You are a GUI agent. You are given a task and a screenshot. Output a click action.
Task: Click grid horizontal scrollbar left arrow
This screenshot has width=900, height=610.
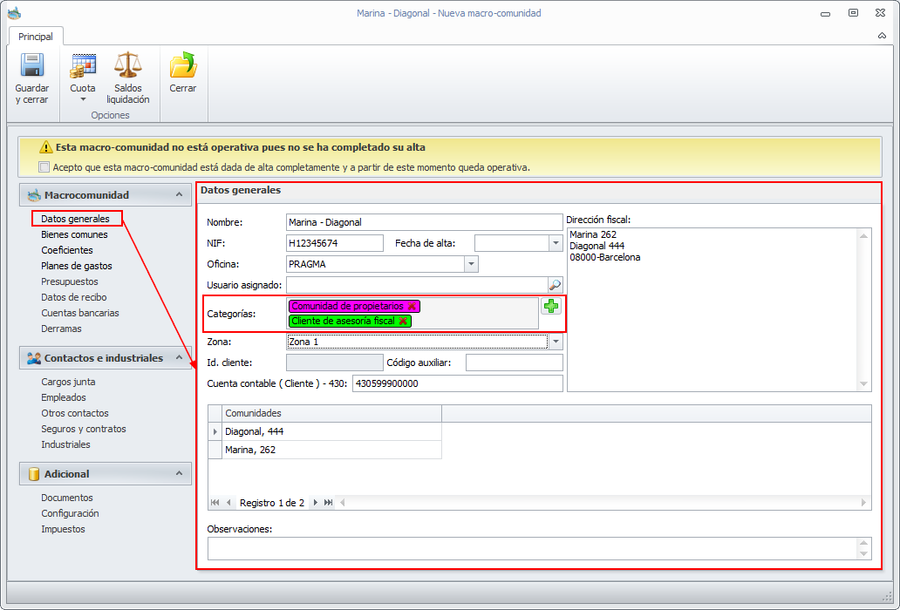point(343,503)
